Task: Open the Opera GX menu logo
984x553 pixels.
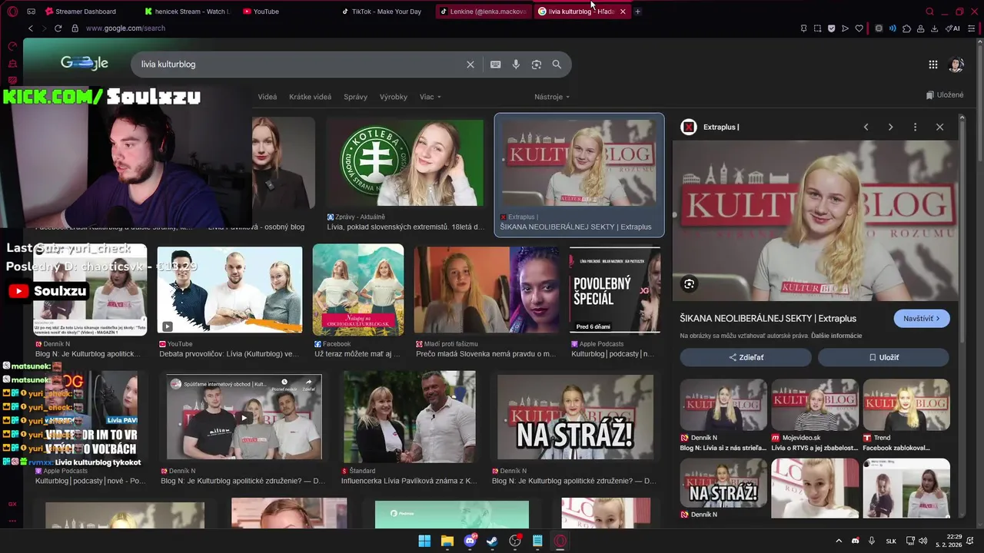Action: pyautogui.click(x=11, y=12)
